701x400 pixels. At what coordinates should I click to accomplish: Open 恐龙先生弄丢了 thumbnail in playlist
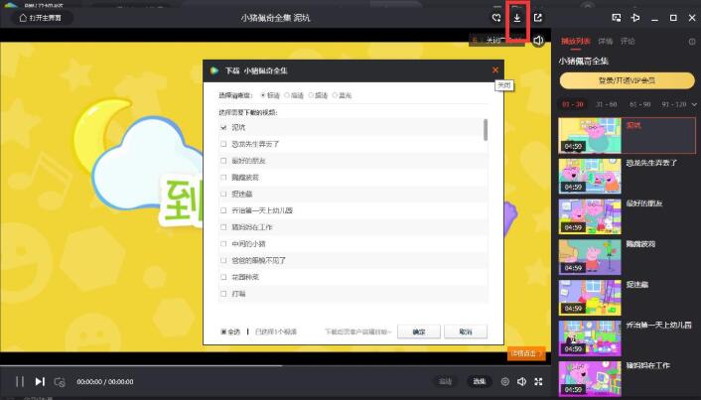(590, 176)
